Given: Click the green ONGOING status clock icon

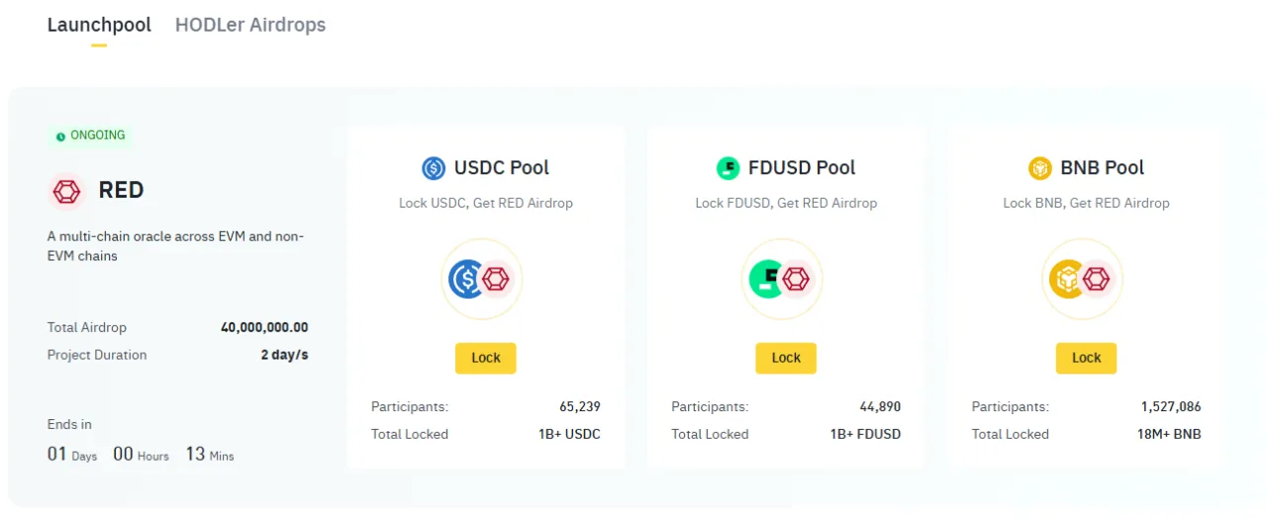Looking at the screenshot, I should pyautogui.click(x=61, y=136).
